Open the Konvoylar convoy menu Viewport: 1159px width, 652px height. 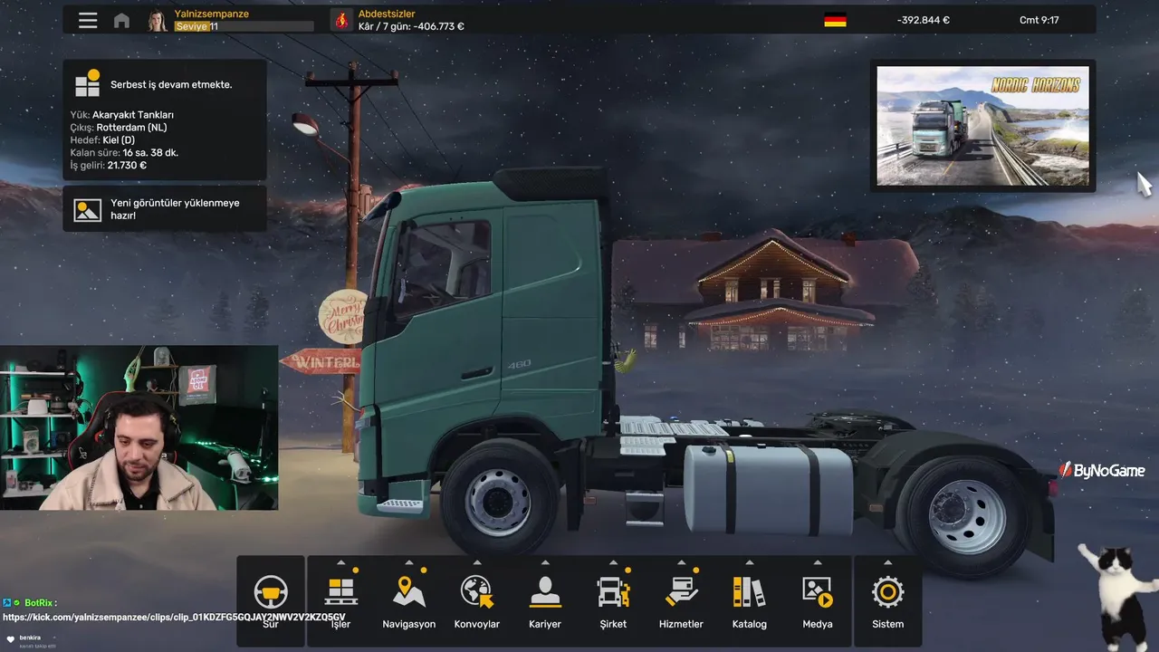tap(477, 600)
